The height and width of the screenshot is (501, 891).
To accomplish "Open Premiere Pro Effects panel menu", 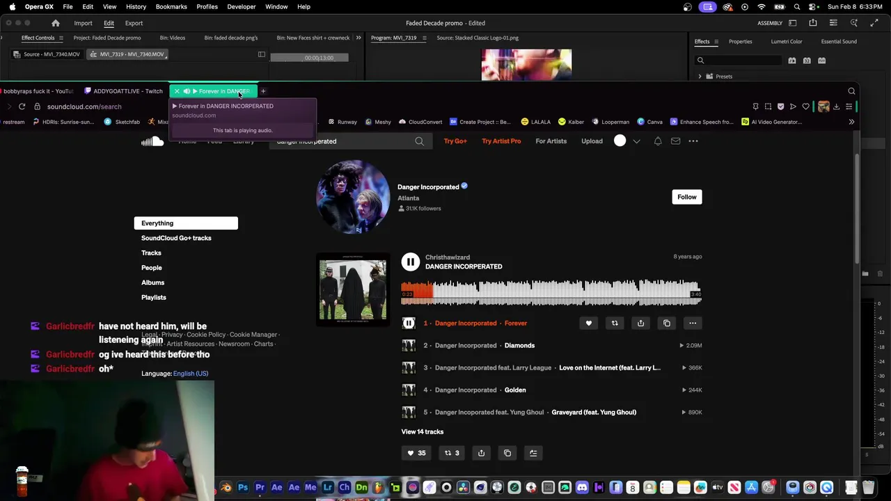I will (716, 42).
